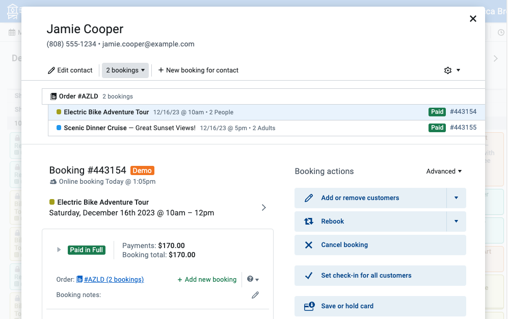Click the pencil icon next to Edit contact
This screenshot has width=508, height=319.
pos(50,70)
